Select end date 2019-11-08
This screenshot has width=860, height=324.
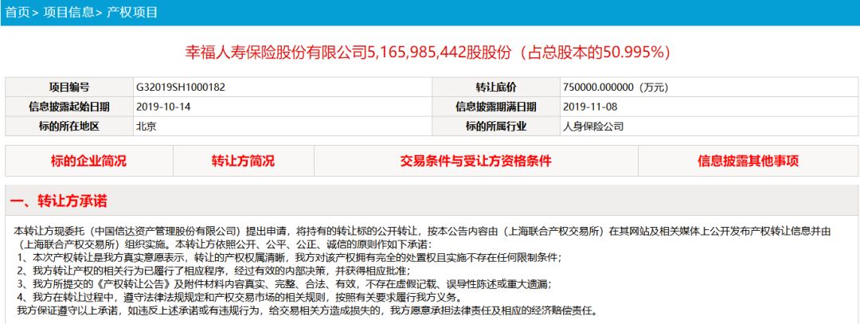click(591, 107)
